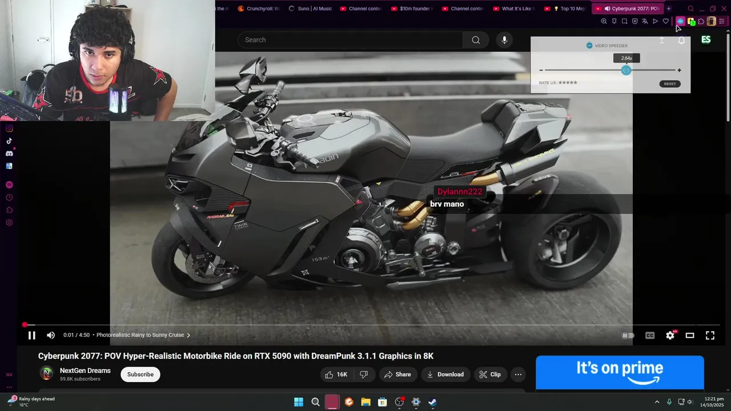
Task: Click the send/flow arrow icon in address bar
Action: click(655, 21)
